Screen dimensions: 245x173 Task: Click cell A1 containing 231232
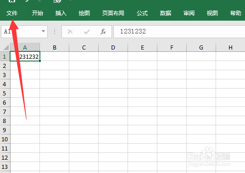coord(25,56)
